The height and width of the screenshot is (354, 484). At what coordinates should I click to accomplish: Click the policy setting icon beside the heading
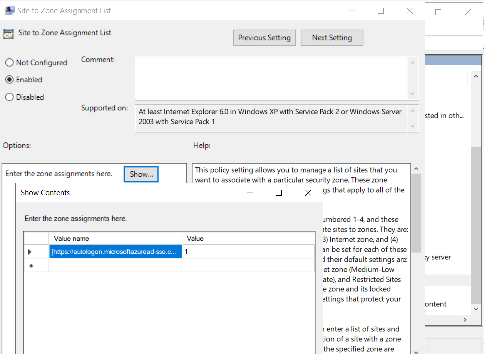pyautogui.click(x=8, y=34)
